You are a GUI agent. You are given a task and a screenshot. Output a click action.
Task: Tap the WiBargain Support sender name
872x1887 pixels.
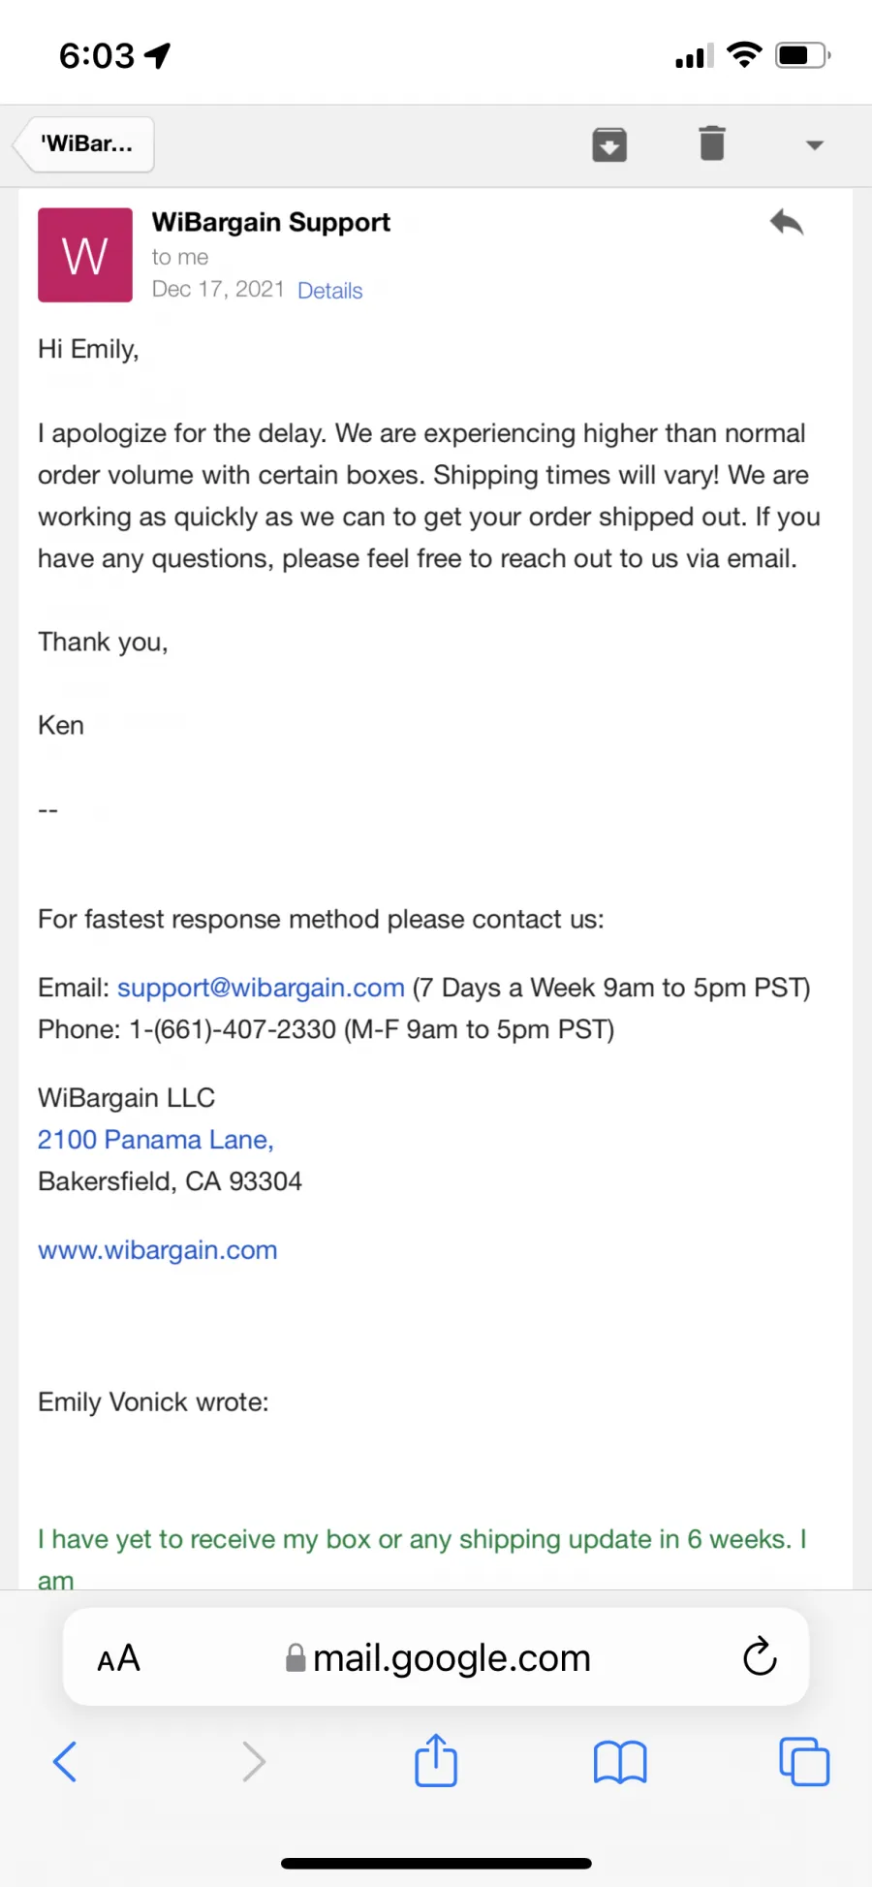[x=271, y=222]
